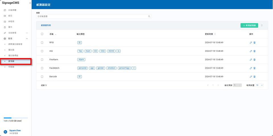Go to 播放器 under settings
This screenshot has height=136, width=273.
(11, 50)
